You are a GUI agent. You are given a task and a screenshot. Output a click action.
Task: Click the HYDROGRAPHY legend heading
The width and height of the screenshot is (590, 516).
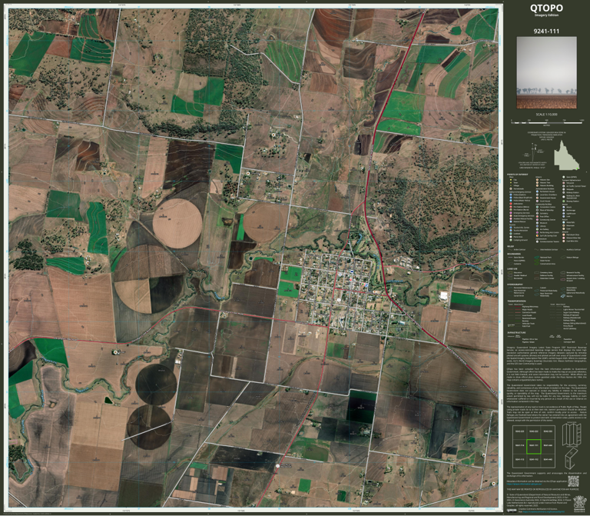pos(515,285)
